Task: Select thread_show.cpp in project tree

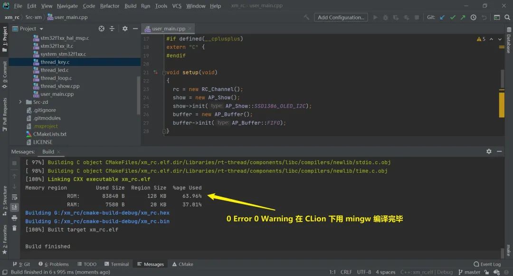Action: pos(60,86)
